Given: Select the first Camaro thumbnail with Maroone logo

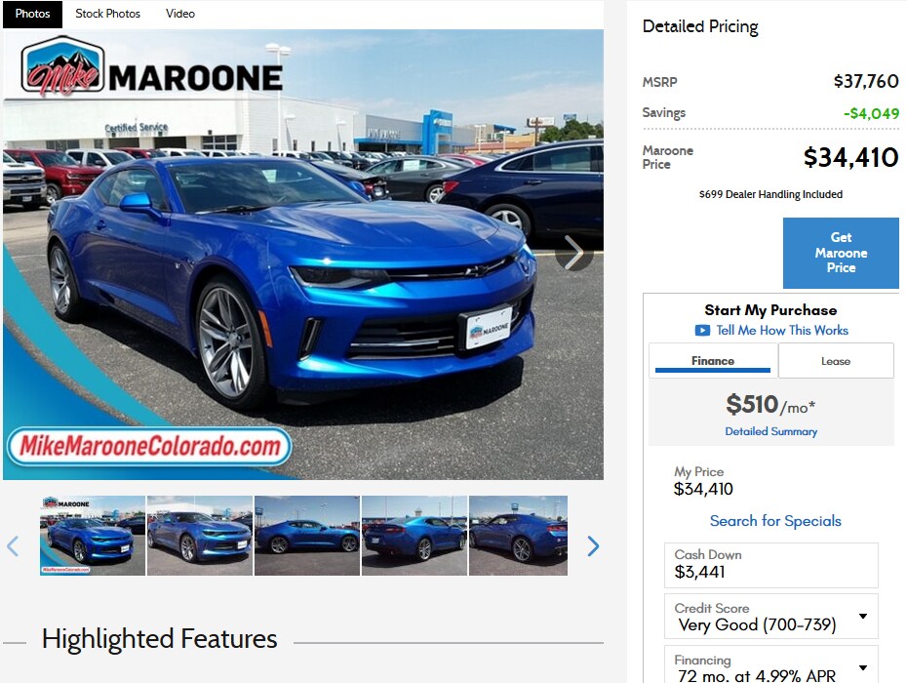Looking at the screenshot, I should [93, 536].
